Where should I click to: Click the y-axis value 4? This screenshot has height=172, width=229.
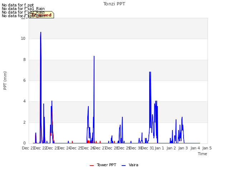tap(24, 101)
